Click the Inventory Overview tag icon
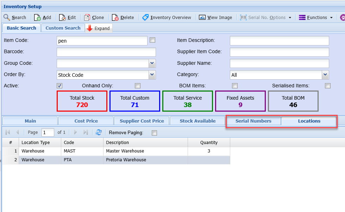 pos(145,17)
